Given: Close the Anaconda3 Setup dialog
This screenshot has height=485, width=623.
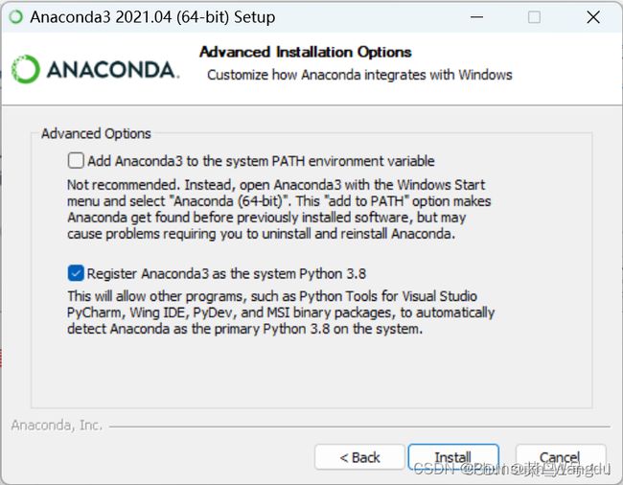Looking at the screenshot, I should (593, 17).
